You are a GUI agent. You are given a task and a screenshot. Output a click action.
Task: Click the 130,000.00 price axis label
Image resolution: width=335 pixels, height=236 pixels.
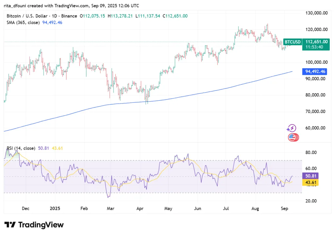[315, 13]
